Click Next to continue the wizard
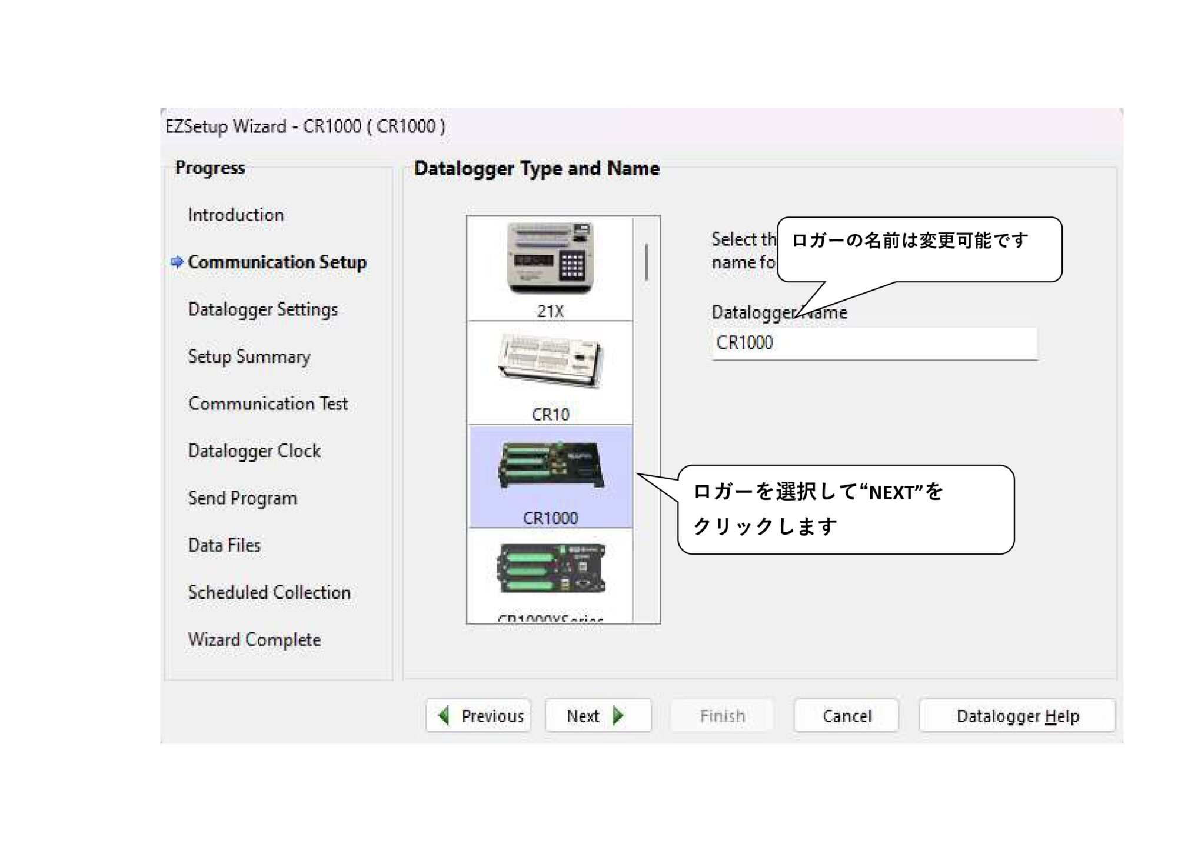Screen dimensions: 1198x847 [x=598, y=716]
